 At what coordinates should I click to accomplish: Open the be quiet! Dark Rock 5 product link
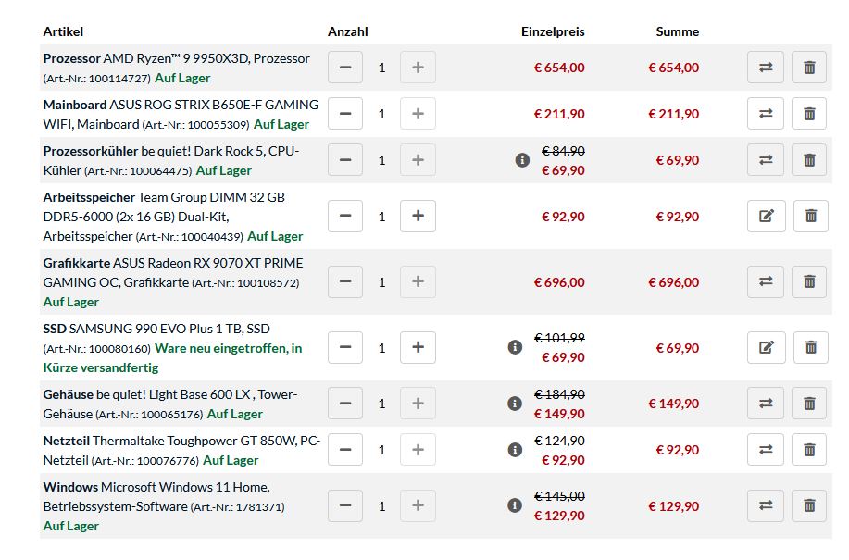tap(170, 161)
